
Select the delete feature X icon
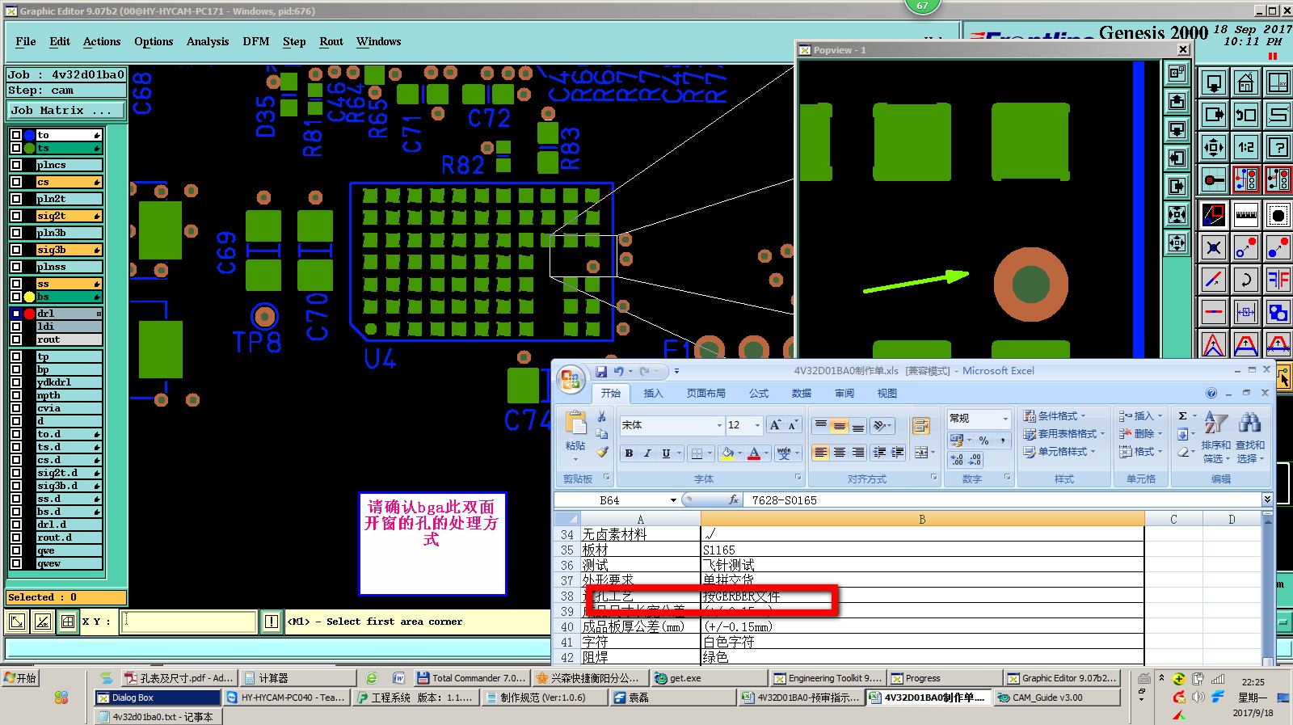coord(1213,247)
